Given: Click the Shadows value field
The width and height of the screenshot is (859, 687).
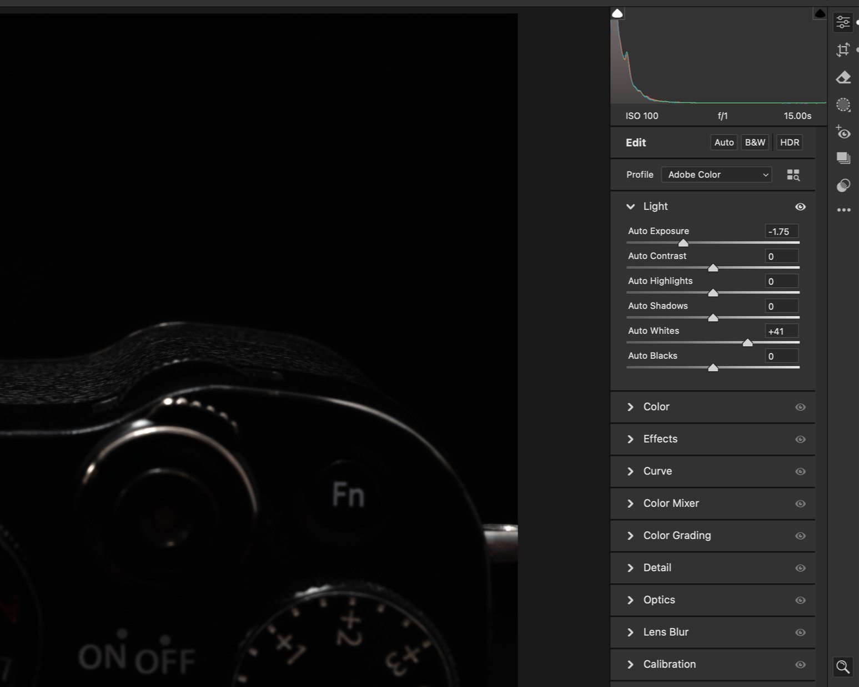Looking at the screenshot, I should (781, 306).
